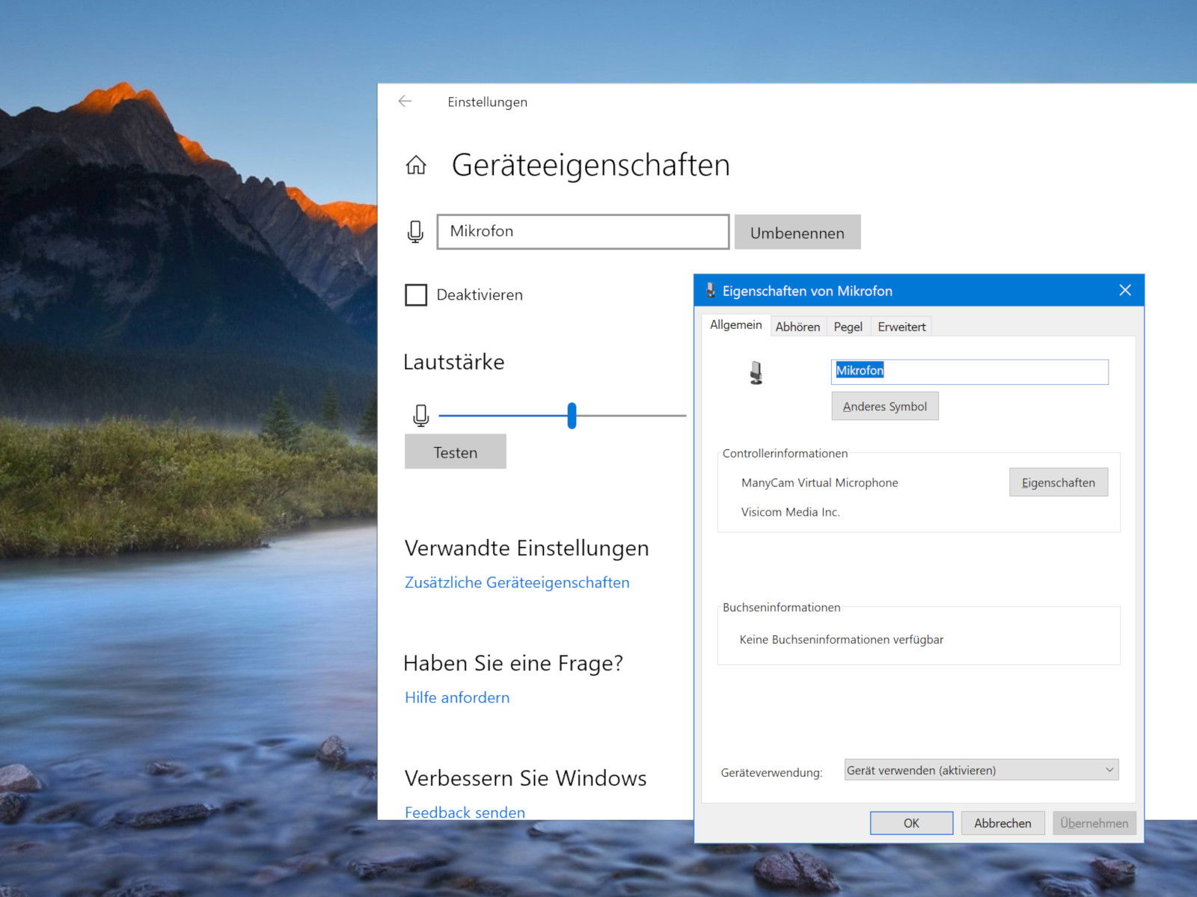Open controller Eigenschaften button
Image resolution: width=1197 pixels, height=897 pixels.
point(1059,483)
